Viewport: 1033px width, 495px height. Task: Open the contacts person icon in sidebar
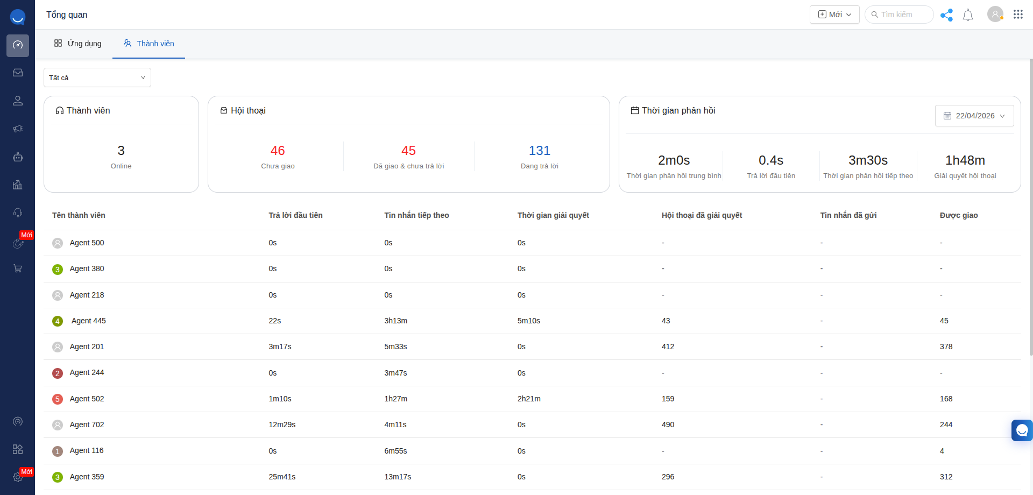18,101
